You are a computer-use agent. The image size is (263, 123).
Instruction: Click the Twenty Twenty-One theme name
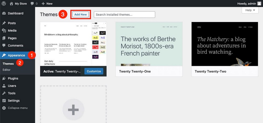pos(135,71)
